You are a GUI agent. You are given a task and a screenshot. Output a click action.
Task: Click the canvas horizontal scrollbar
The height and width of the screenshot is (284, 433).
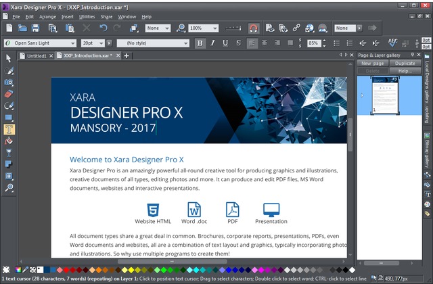pyautogui.click(x=173, y=262)
